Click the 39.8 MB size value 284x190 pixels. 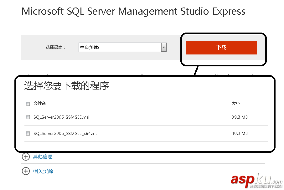click(x=240, y=117)
